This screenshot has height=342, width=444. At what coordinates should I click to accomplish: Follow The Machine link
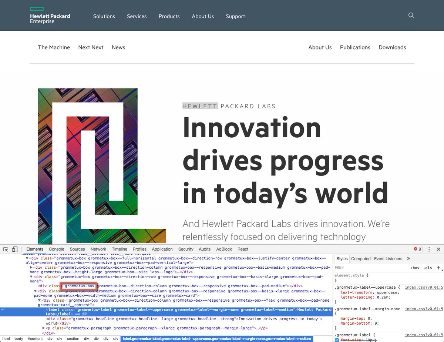point(54,47)
